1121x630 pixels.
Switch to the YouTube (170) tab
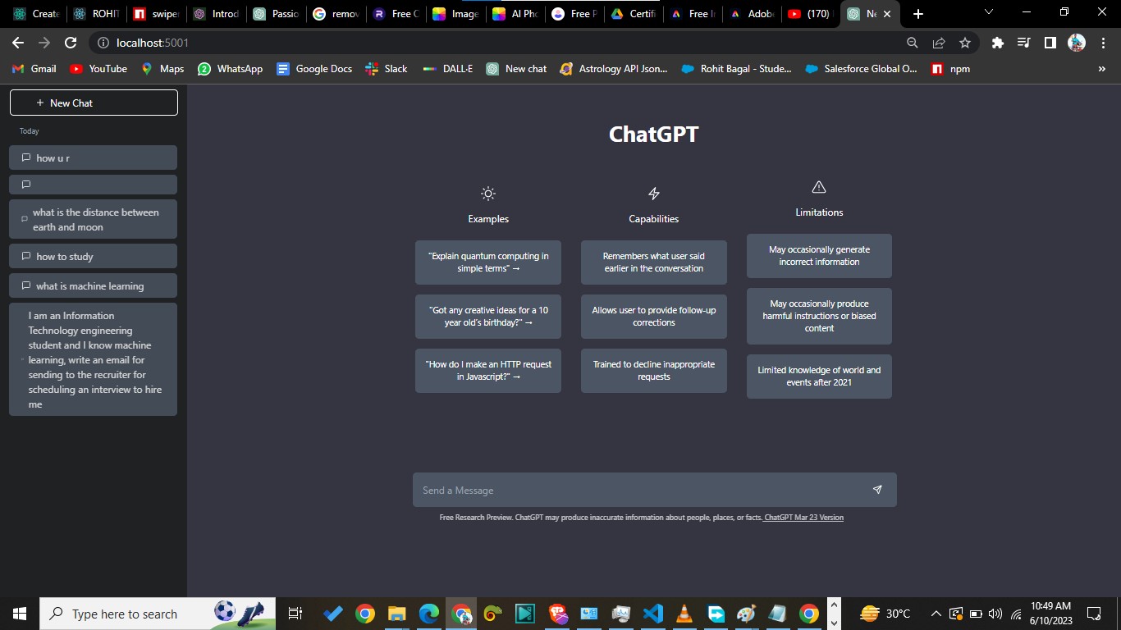pyautogui.click(x=809, y=14)
